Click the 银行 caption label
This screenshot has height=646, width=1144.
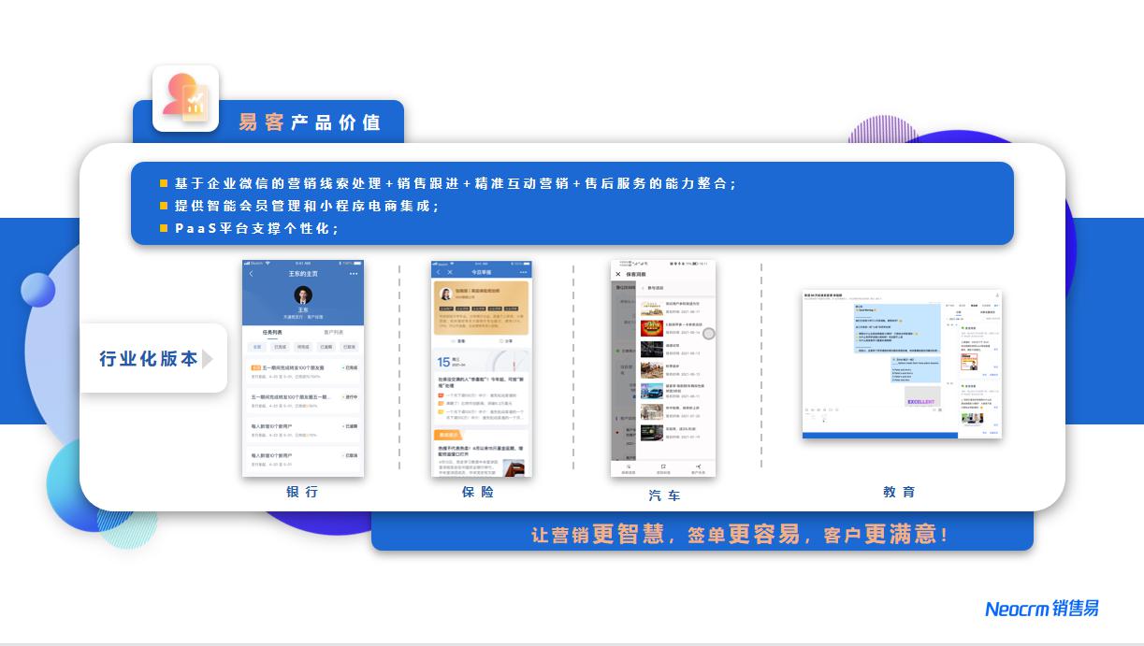point(302,492)
